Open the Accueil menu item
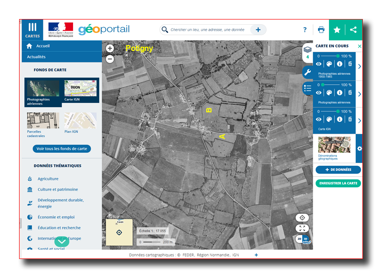The height and width of the screenshot is (278, 382). [43, 46]
